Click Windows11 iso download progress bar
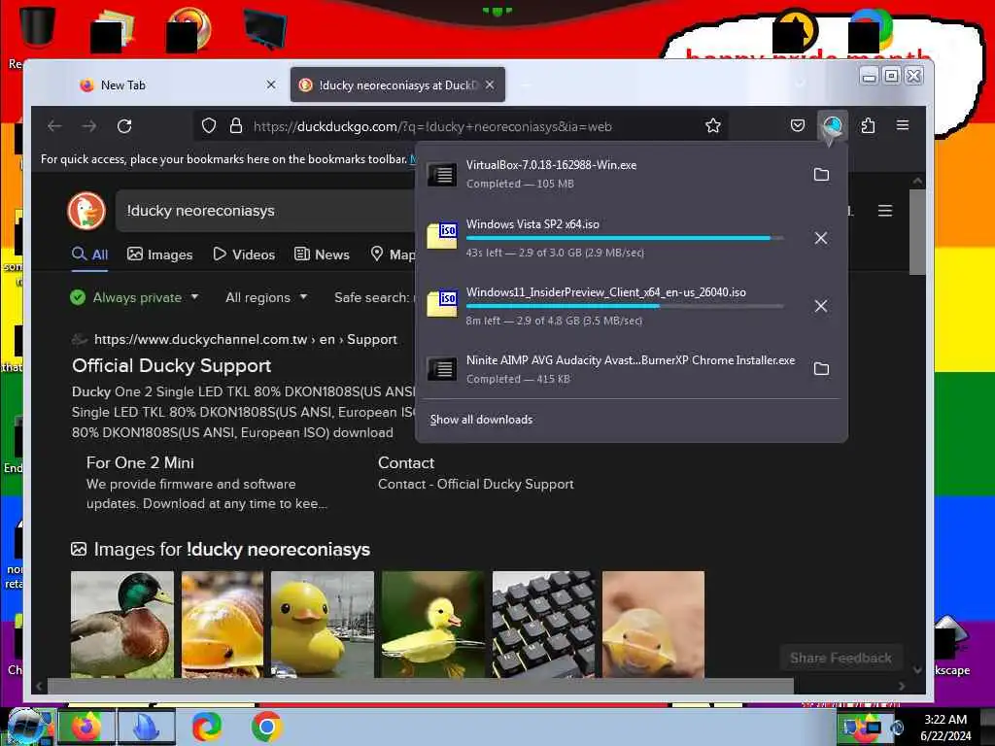 coord(625,306)
